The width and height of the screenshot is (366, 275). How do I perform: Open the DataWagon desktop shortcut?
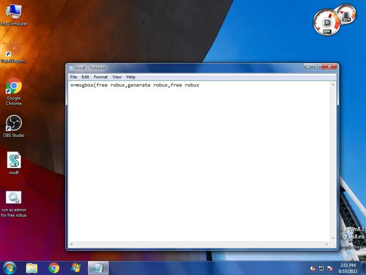14,52
